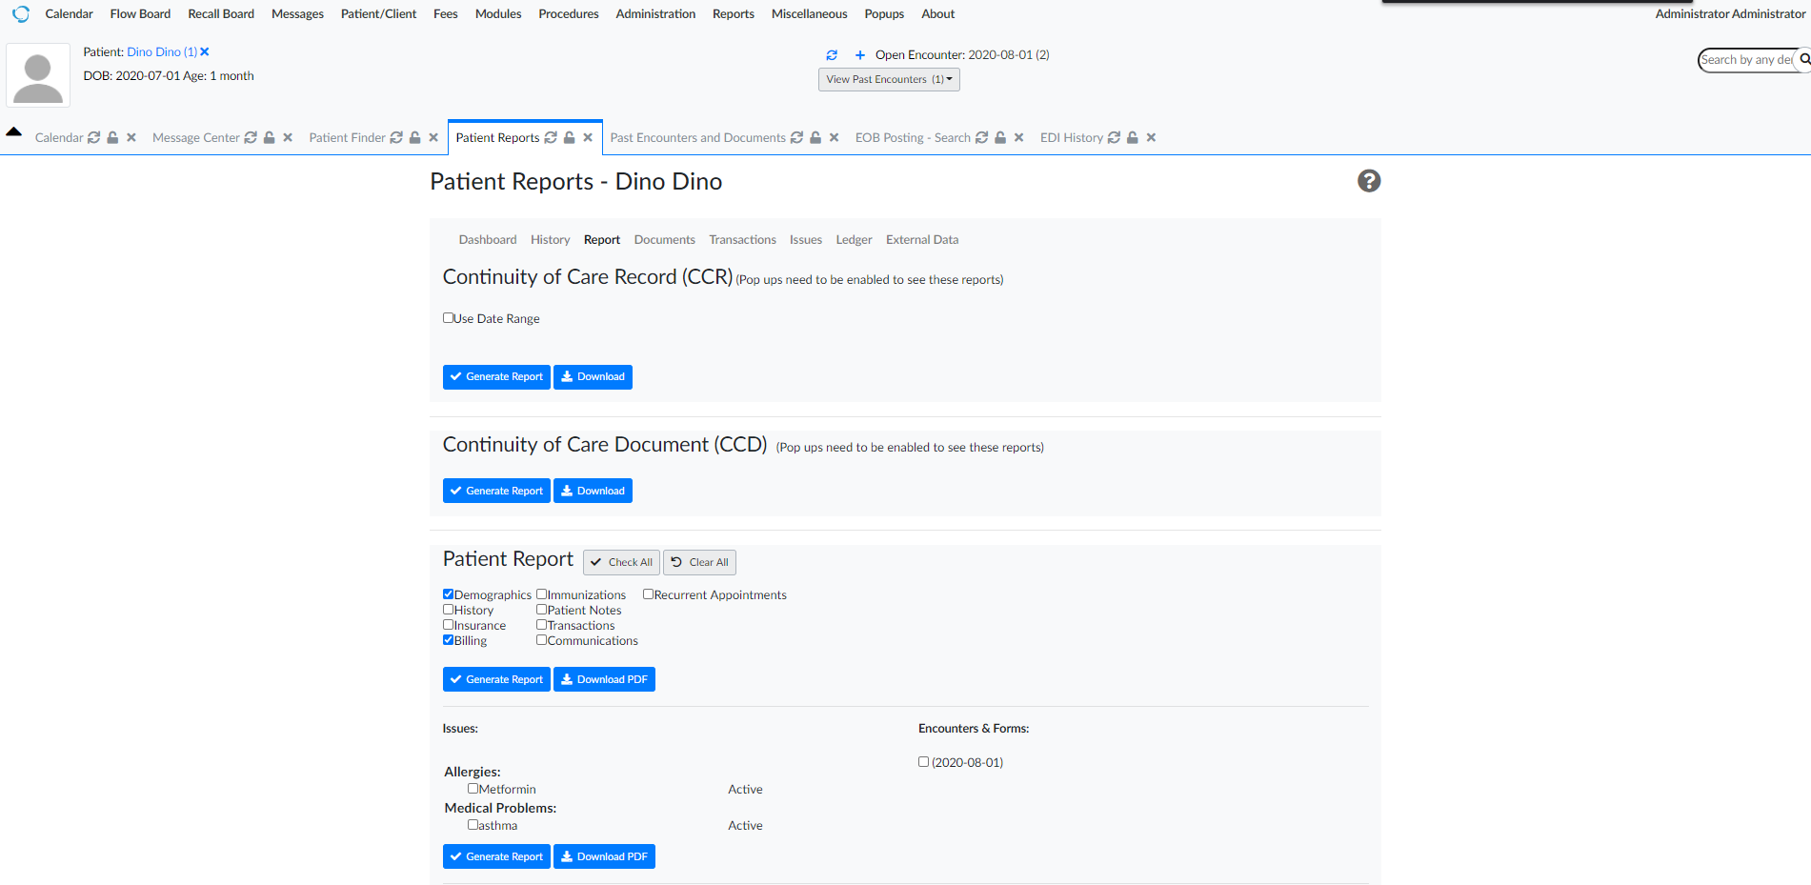Open the Administration menu
Viewport: 1811px width, 885px height.
655,13
